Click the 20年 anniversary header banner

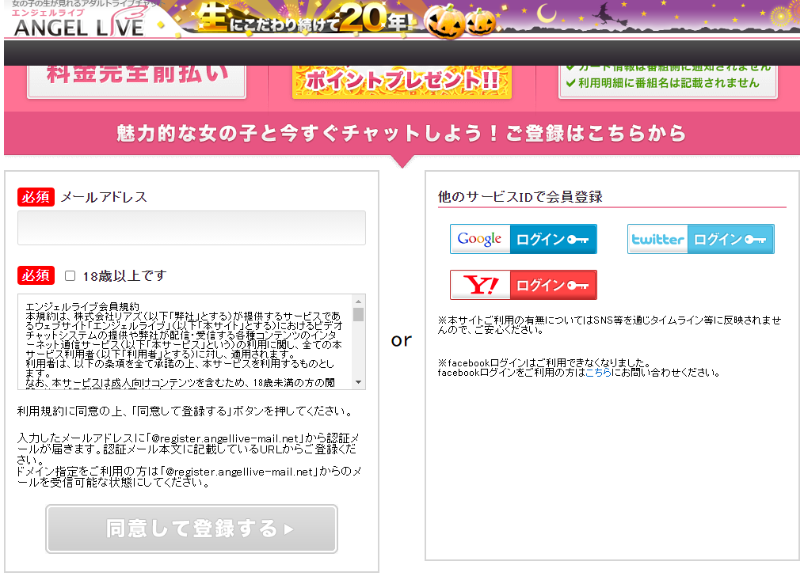[309, 21]
